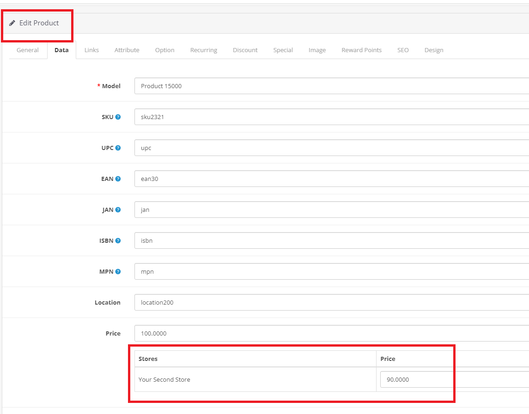
Task: Click the Model input field
Action: (331, 86)
